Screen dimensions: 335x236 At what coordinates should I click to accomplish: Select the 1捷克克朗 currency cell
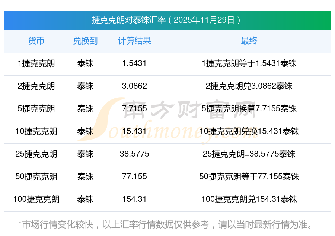(x=36, y=63)
